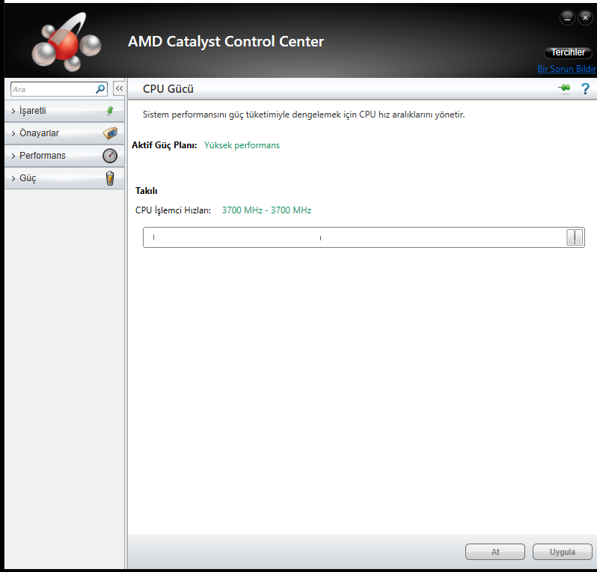Click the CPU speed slider track middle tick
The height and width of the screenshot is (572, 597).
pos(321,238)
